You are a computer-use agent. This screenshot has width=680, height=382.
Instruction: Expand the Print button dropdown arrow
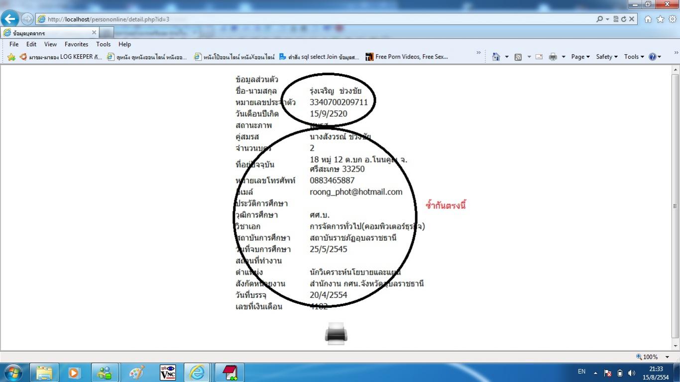[564, 57]
